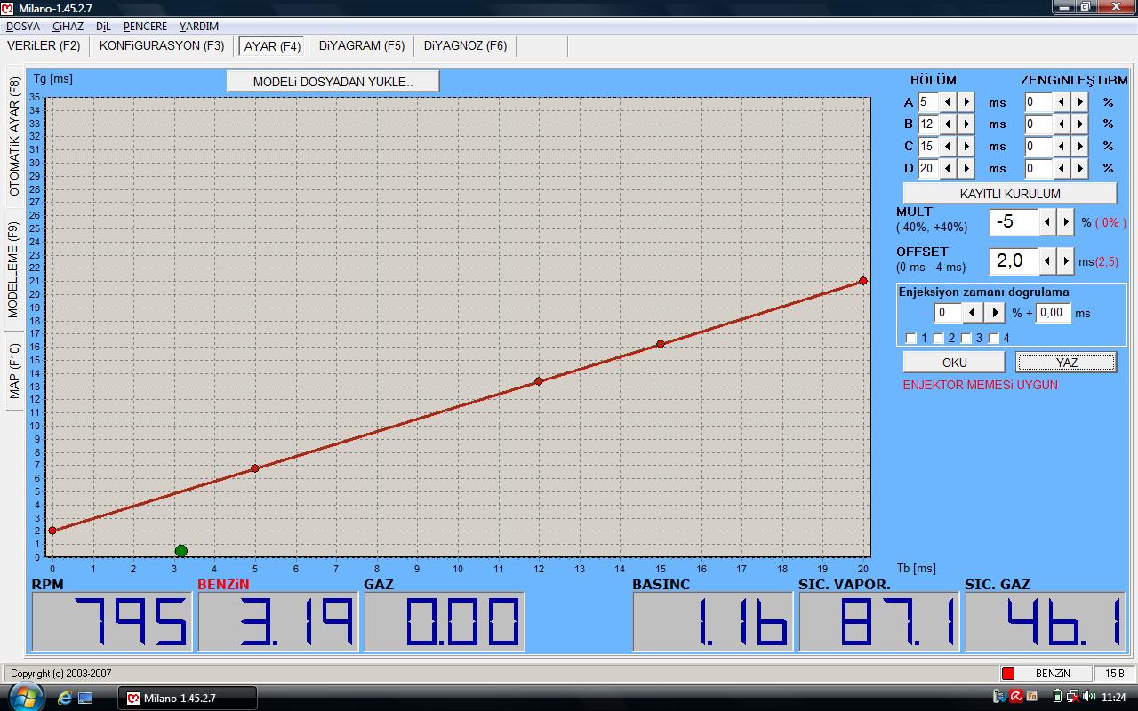Select the red curve point at Tb 20
The image size is (1138, 711).
click(x=863, y=281)
